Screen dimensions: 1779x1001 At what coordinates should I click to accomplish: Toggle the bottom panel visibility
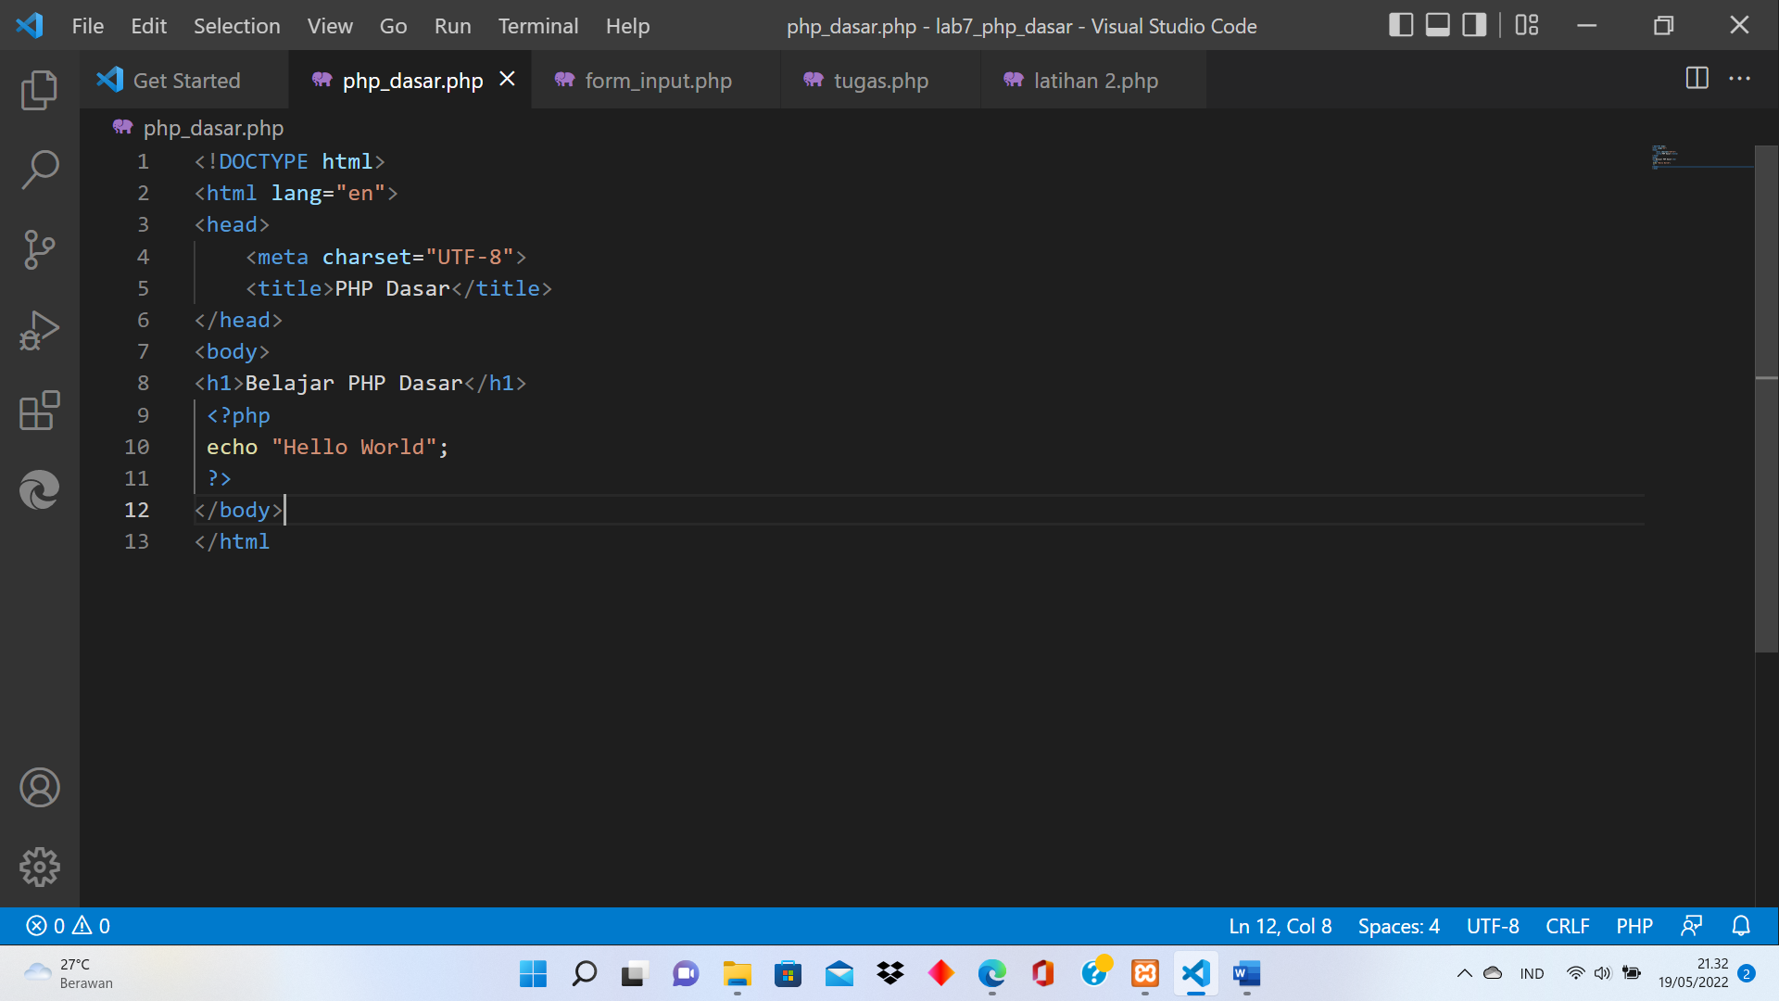[x=1437, y=25]
